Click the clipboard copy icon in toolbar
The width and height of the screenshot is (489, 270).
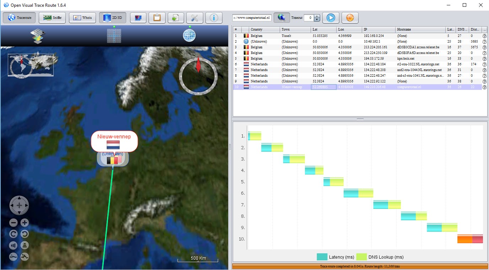coord(157,18)
